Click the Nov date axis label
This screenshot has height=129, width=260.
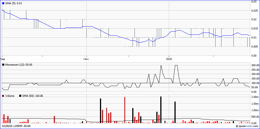point(86,59)
